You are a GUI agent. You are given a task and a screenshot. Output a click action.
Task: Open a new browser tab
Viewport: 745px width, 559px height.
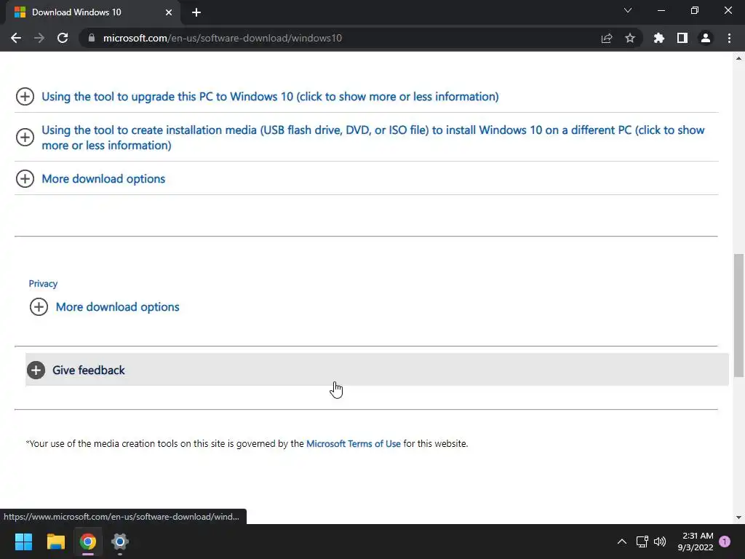coord(196,12)
